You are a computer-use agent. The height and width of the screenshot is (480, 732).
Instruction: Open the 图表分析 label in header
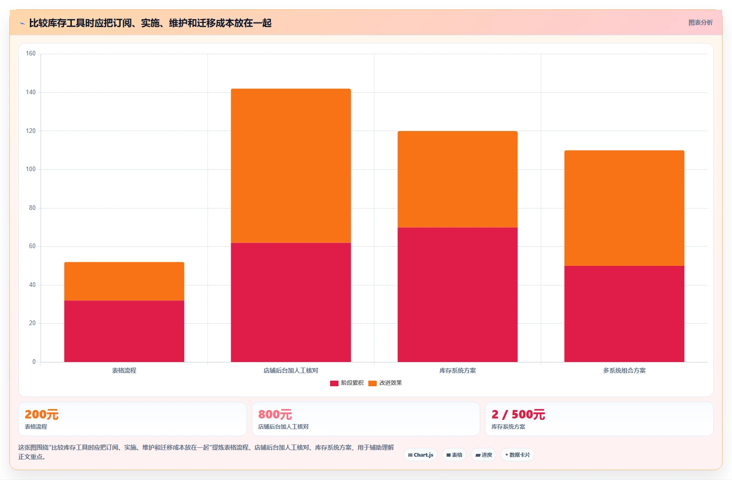pos(700,22)
